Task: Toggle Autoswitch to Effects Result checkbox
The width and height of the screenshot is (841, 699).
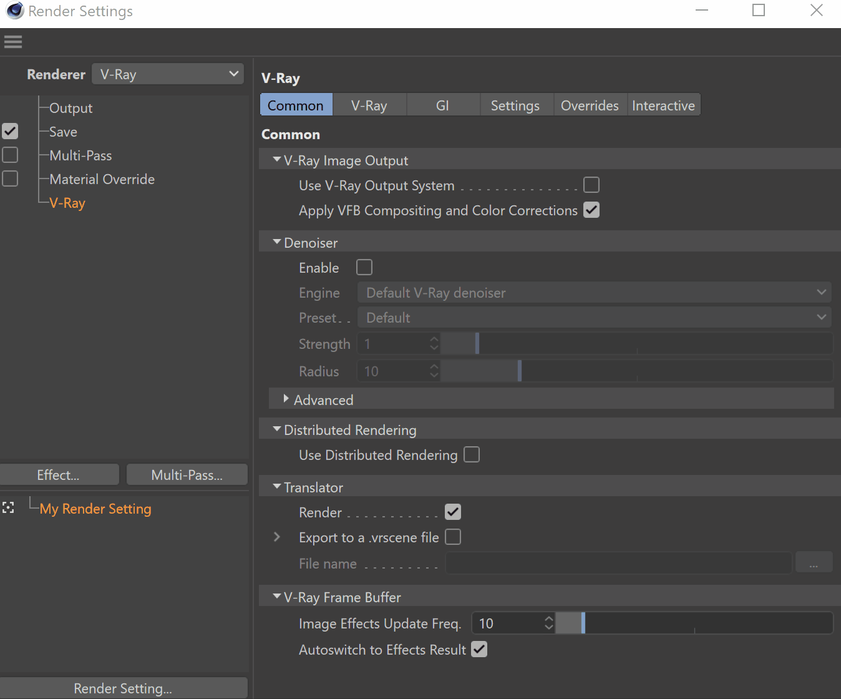Action: click(x=479, y=649)
